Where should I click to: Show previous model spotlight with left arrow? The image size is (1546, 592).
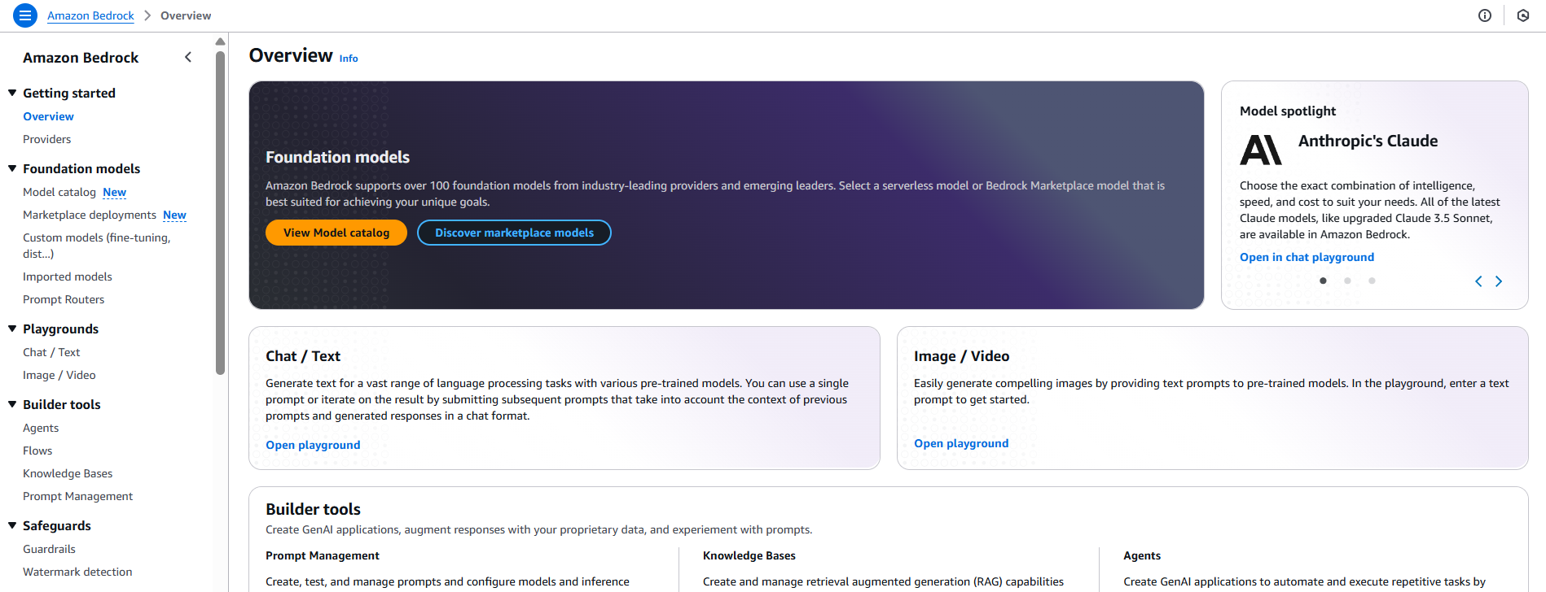pos(1478,281)
